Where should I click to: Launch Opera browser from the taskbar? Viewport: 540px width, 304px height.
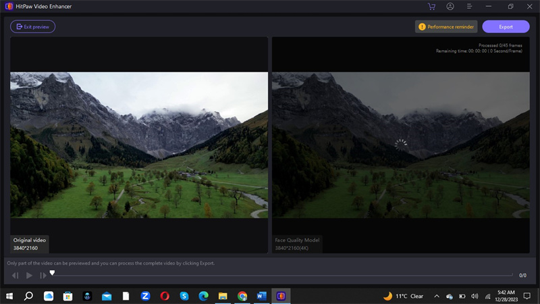click(165, 296)
